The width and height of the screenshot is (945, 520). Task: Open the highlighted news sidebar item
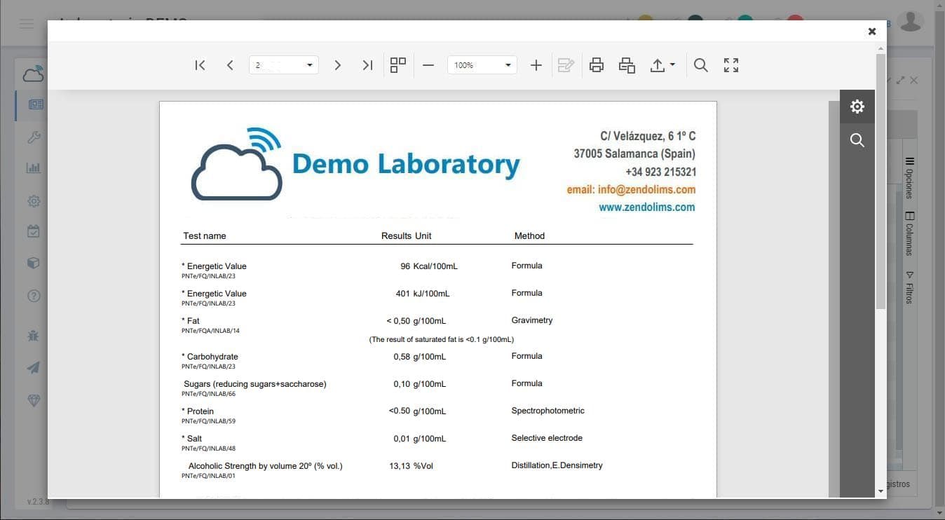[x=36, y=104]
